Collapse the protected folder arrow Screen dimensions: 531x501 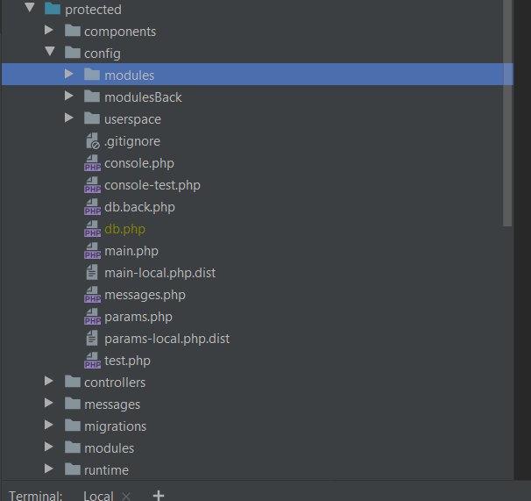(30, 8)
